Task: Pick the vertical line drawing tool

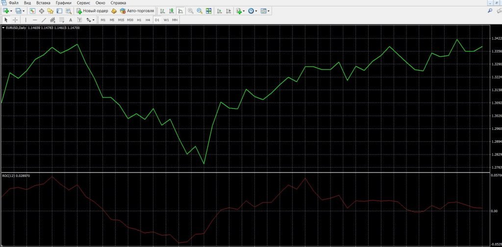Action: pos(25,20)
